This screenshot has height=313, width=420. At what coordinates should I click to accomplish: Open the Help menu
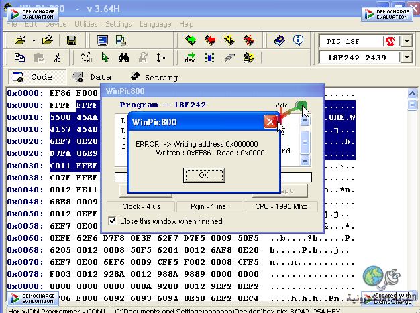[x=186, y=24]
